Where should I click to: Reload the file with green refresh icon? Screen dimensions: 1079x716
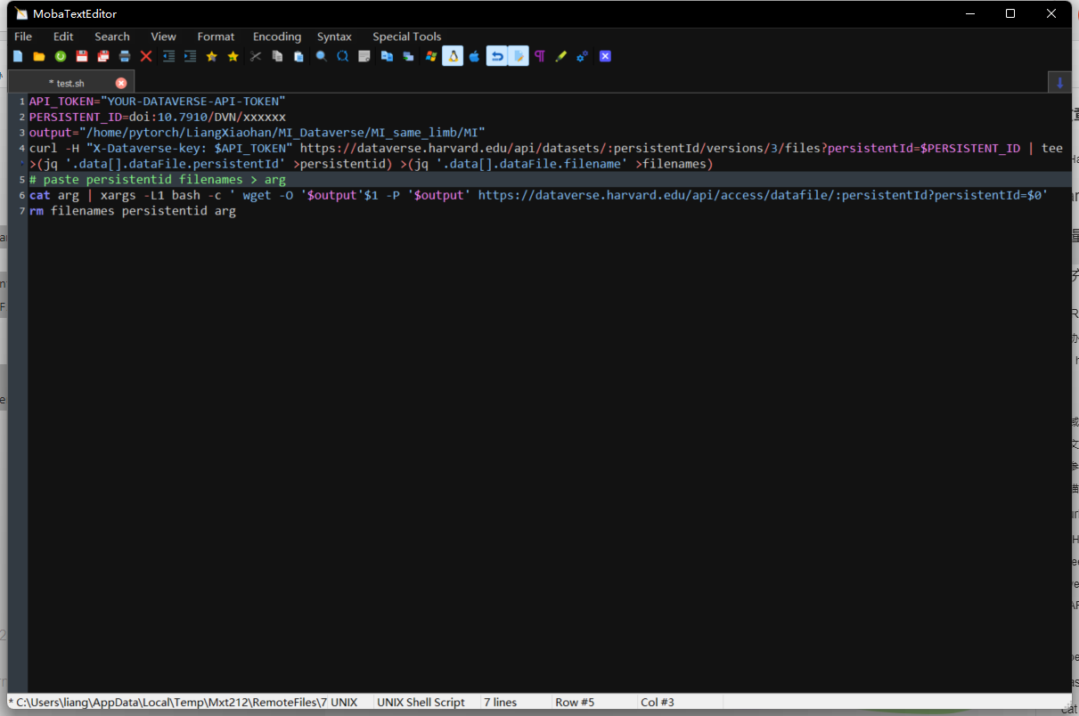[61, 56]
